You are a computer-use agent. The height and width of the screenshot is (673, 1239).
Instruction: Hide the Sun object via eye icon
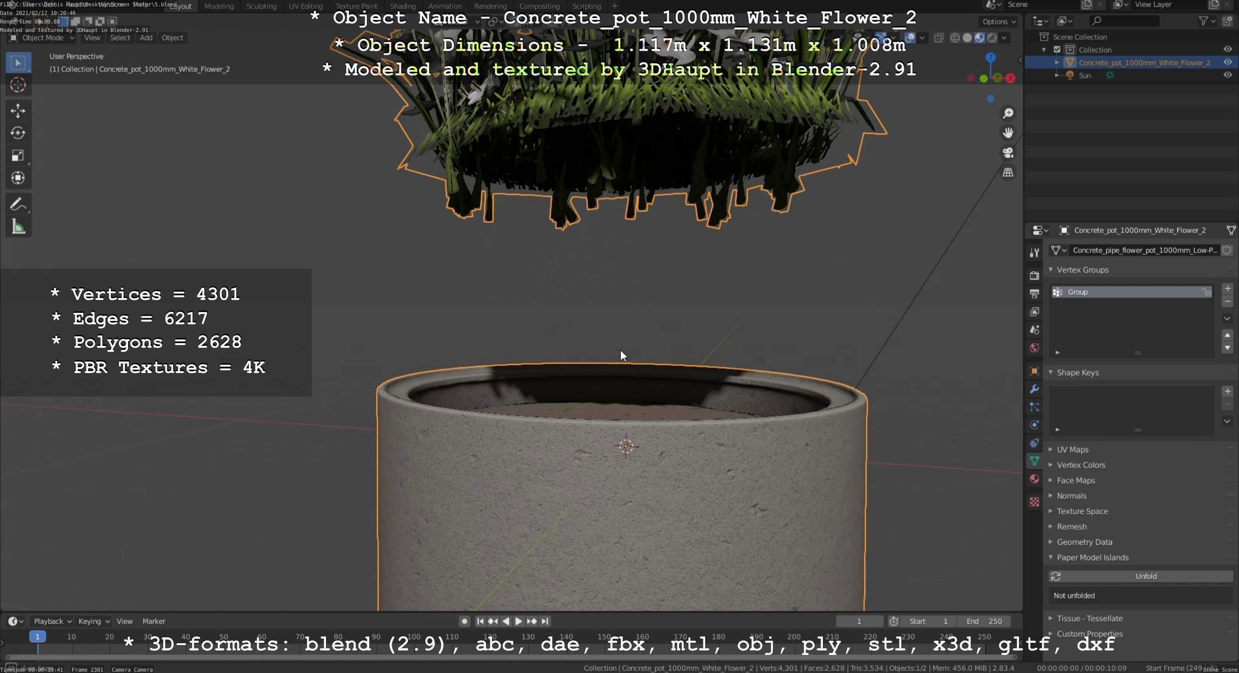[x=1227, y=75]
